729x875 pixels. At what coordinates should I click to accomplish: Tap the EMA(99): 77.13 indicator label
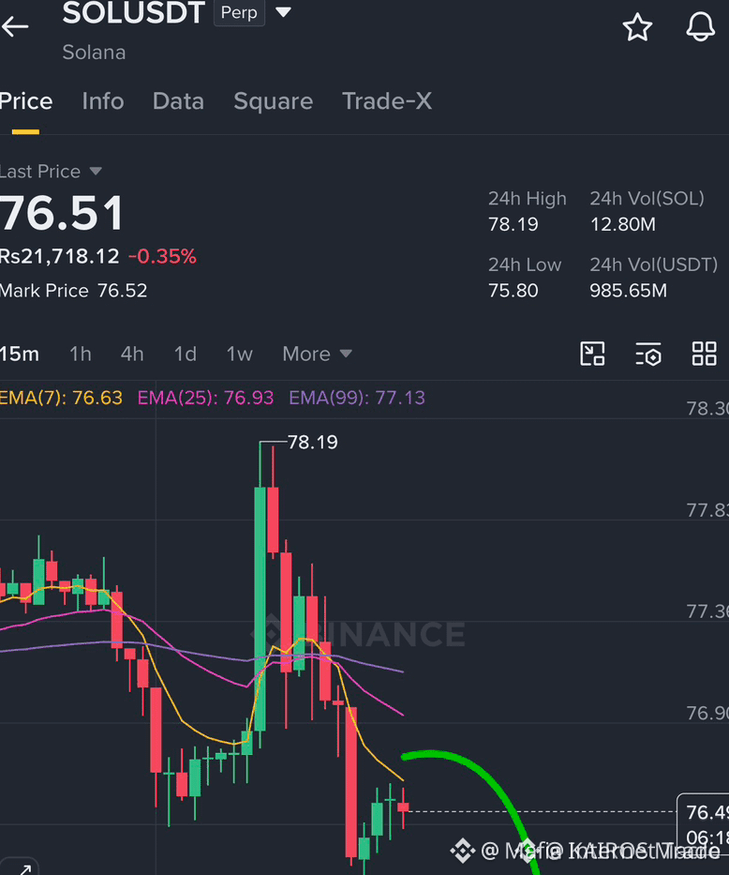(x=357, y=398)
